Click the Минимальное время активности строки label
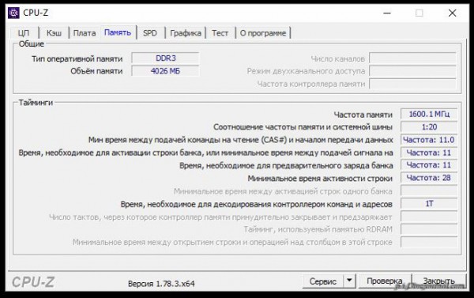Viewport: 474px width, 298px height. [320, 179]
